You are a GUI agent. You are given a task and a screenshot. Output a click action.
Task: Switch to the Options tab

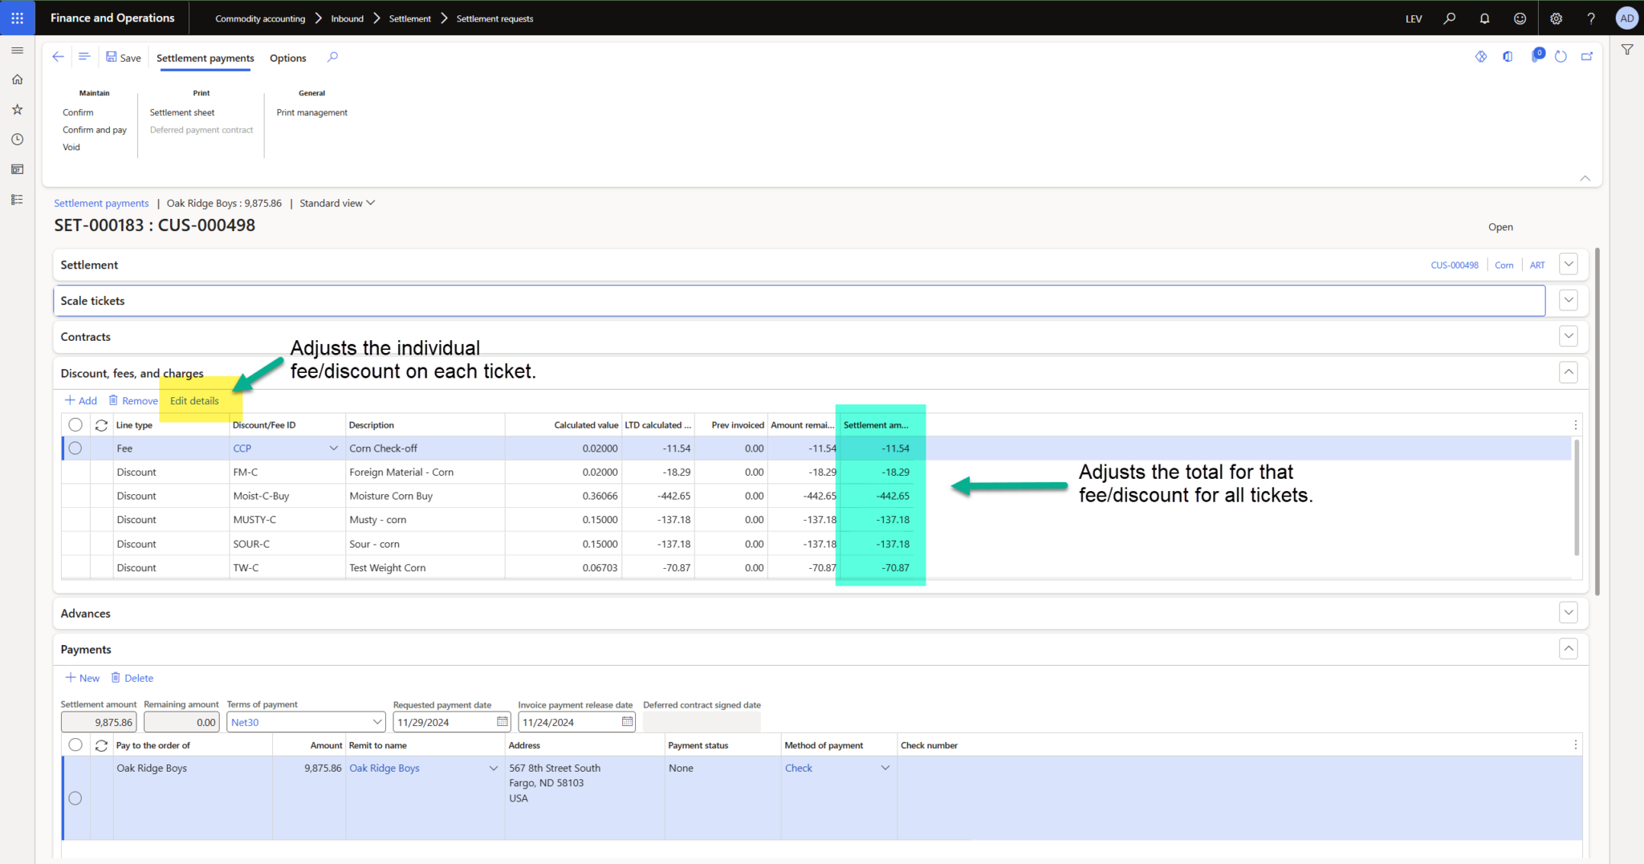pyautogui.click(x=287, y=58)
